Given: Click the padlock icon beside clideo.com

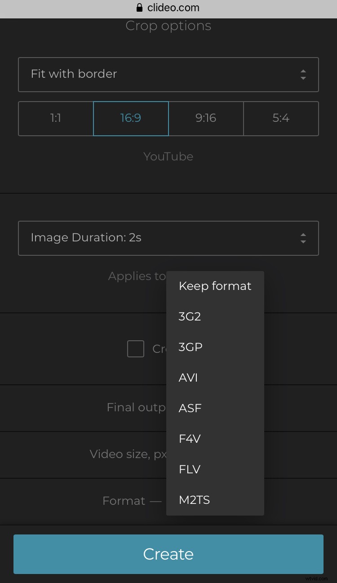Looking at the screenshot, I should (x=139, y=7).
